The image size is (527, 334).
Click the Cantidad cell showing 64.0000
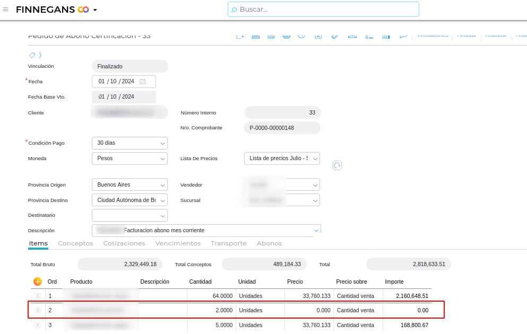(x=211, y=296)
